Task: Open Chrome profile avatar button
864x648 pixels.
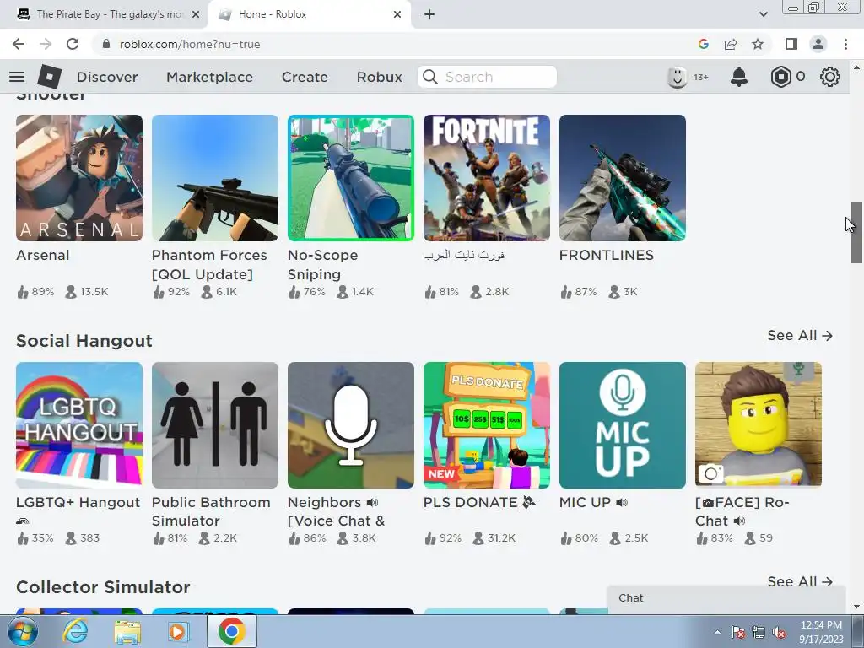Action: 818,44
